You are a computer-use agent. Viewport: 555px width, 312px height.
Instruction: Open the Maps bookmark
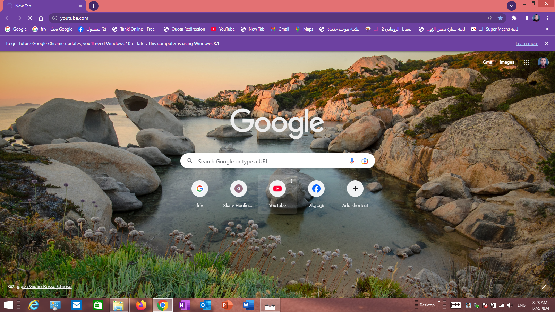click(x=304, y=29)
